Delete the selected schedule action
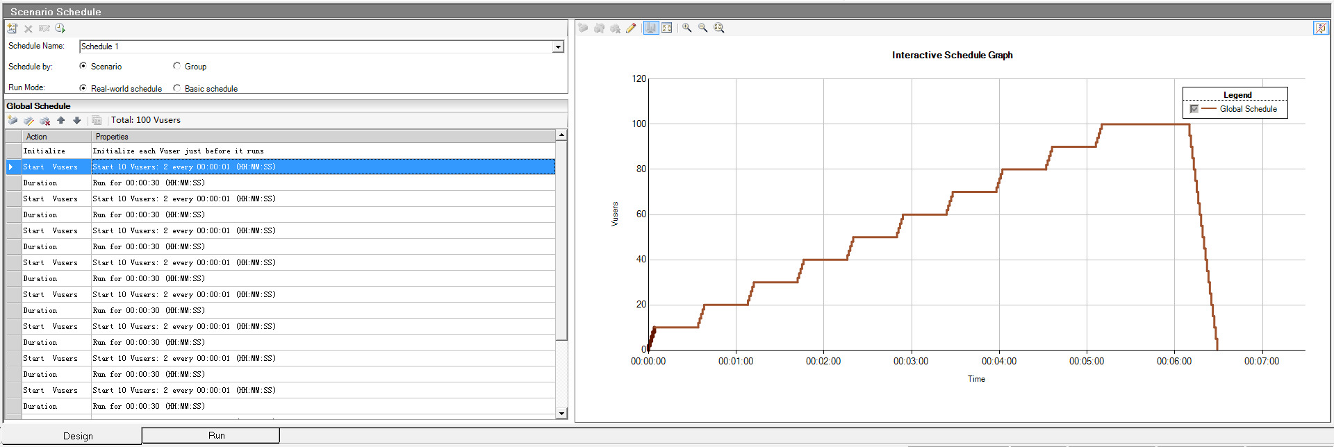This screenshot has height=447, width=1334. tap(44, 121)
